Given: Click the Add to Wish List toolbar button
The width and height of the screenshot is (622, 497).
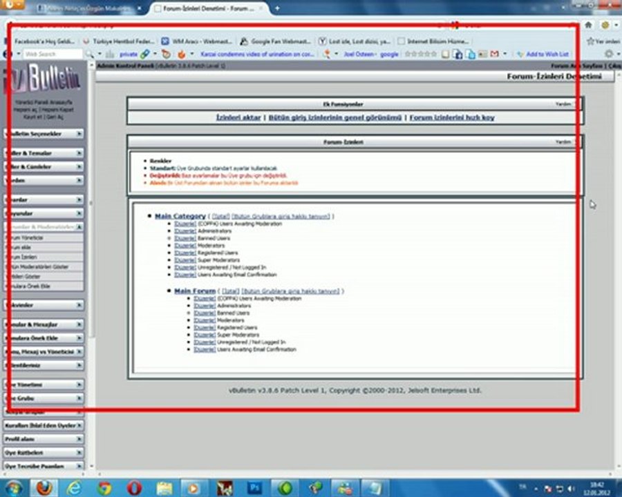Looking at the screenshot, I should click(543, 54).
